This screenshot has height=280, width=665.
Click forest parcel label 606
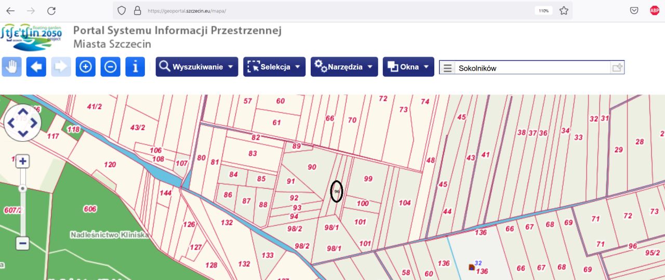(x=90, y=208)
